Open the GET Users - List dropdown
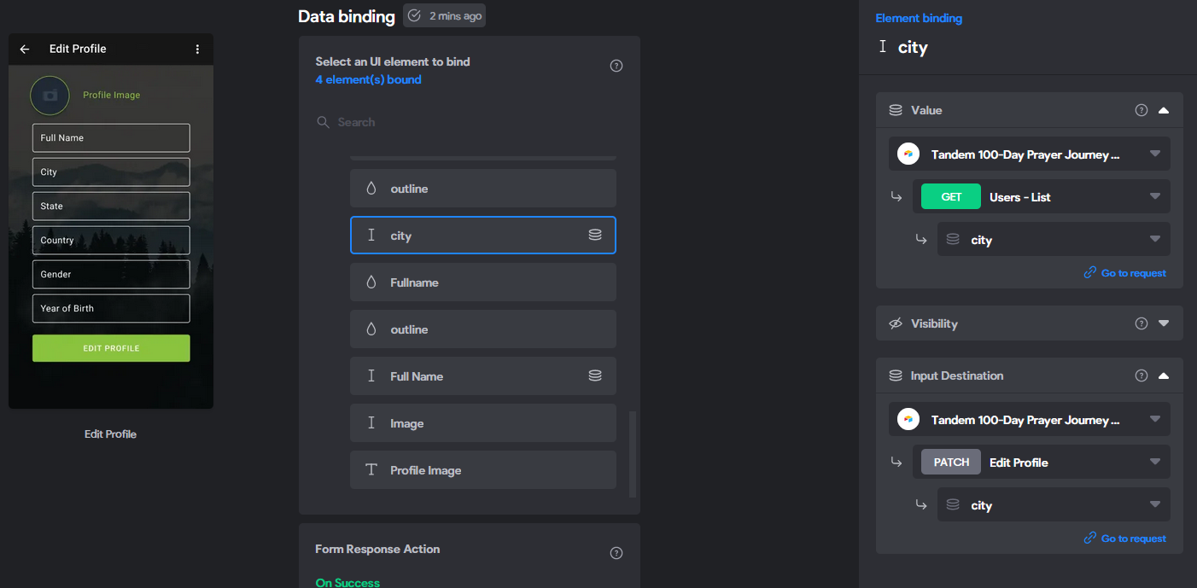The height and width of the screenshot is (588, 1197). coord(1042,196)
